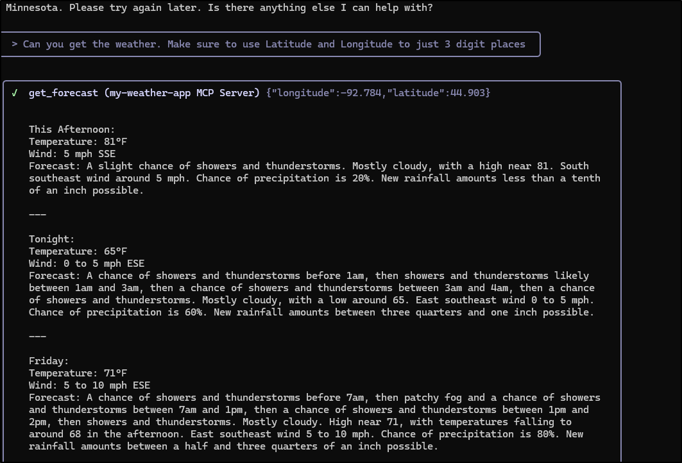The image size is (682, 463).
Task: Click the get_forecast tool name
Action: pyautogui.click(x=63, y=93)
